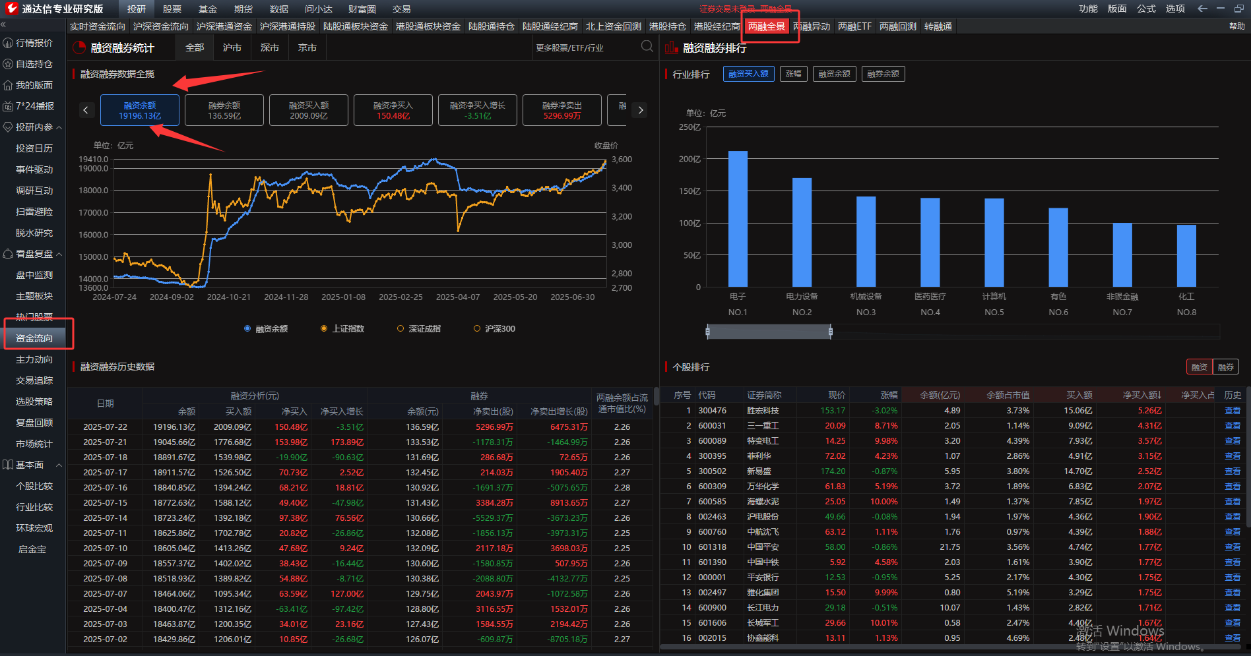Open 7*24播报 panel
This screenshot has width=1251, height=656.
click(x=33, y=105)
